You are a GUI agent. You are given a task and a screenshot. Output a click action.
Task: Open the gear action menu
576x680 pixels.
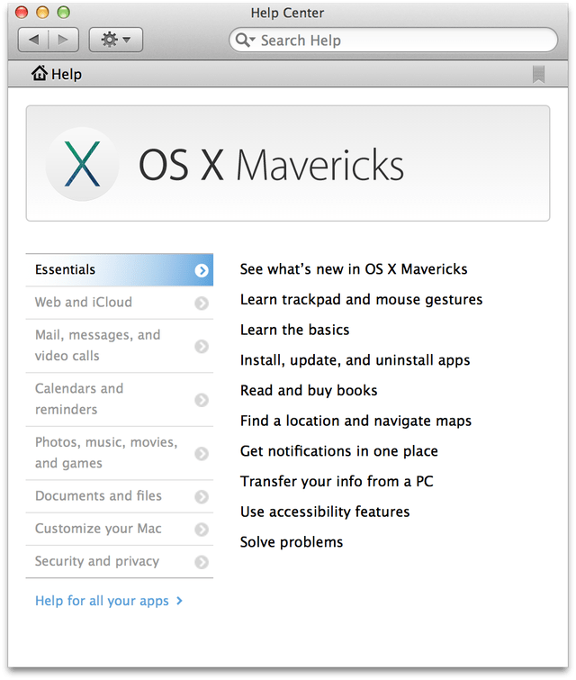tap(116, 40)
